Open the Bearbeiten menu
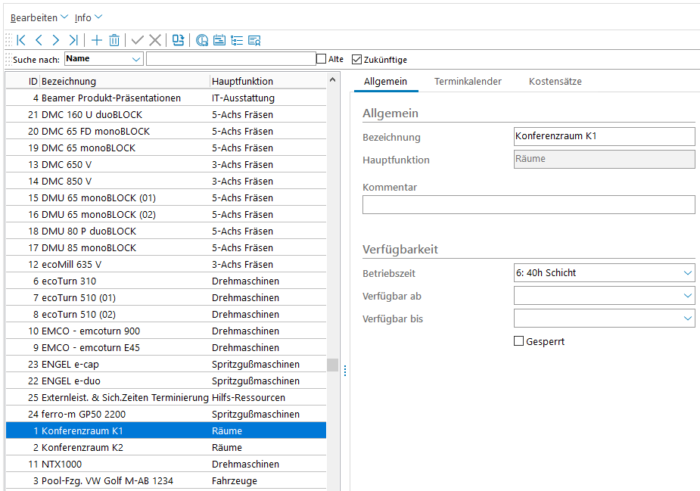The image size is (700, 491). [39, 17]
